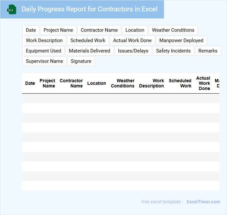
Task: Select the Manpower Deployed tag
Action: point(181,40)
